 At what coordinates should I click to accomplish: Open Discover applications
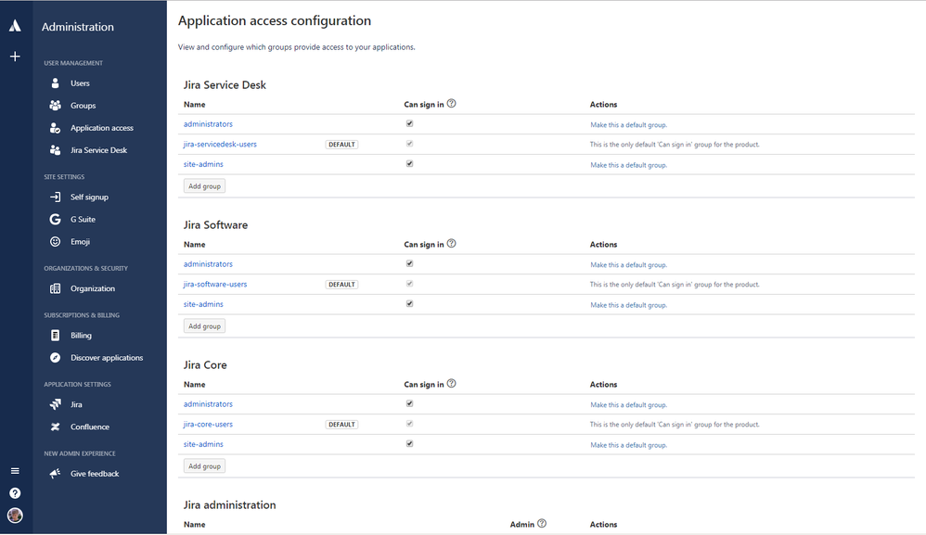click(107, 358)
